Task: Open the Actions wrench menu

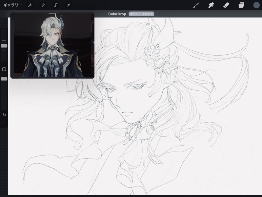Action: click(x=30, y=5)
